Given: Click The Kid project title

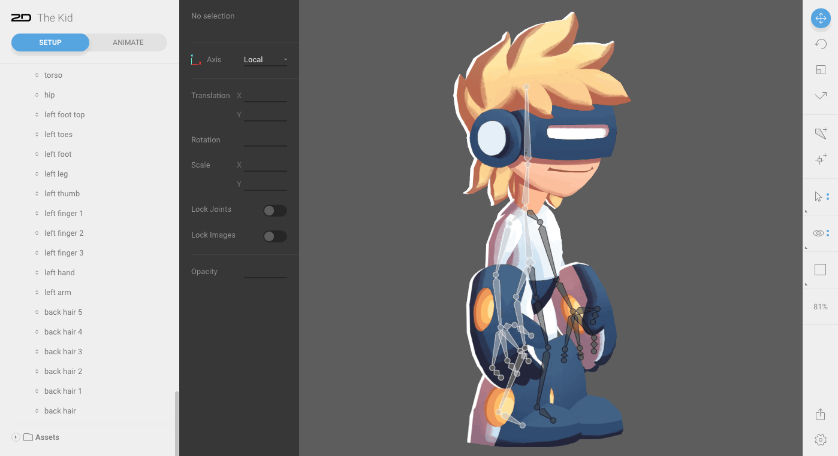Looking at the screenshot, I should pos(55,18).
